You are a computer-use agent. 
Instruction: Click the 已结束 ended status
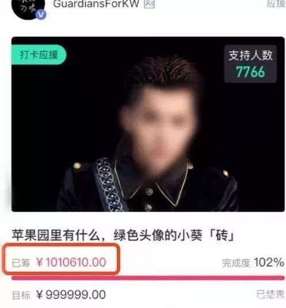(270, 294)
